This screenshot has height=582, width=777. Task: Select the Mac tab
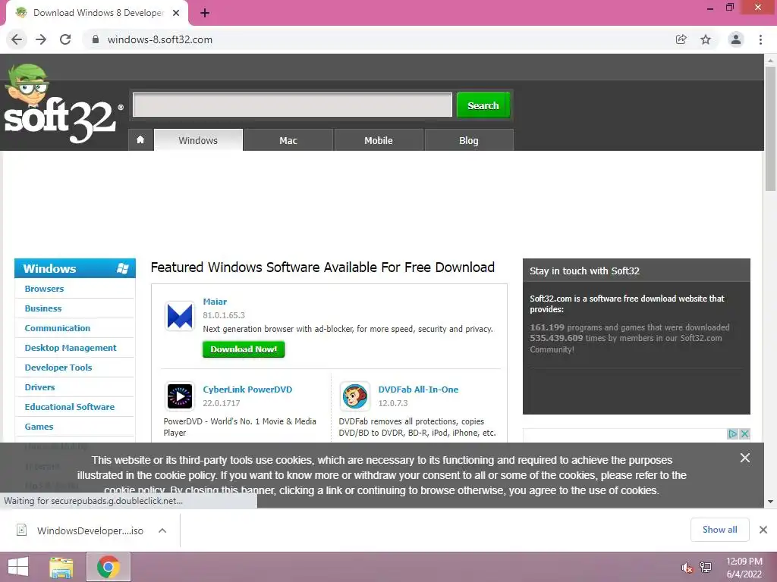pos(288,140)
